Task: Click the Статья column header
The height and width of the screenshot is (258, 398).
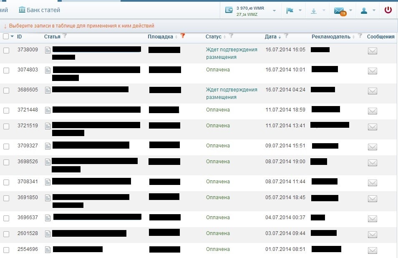Action: pyautogui.click(x=52, y=37)
